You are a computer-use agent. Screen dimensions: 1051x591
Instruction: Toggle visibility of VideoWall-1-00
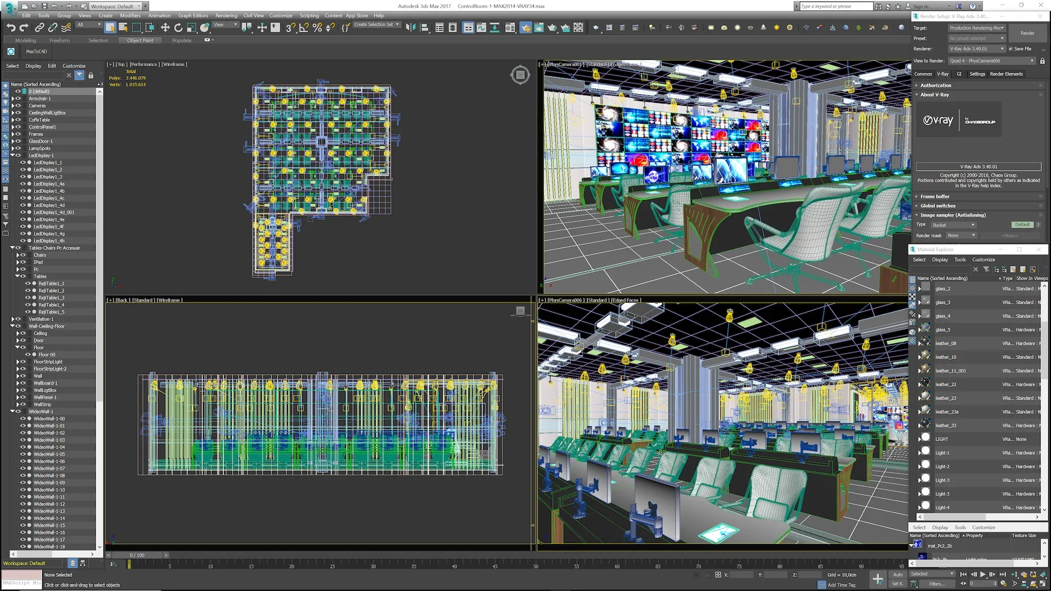click(23, 419)
